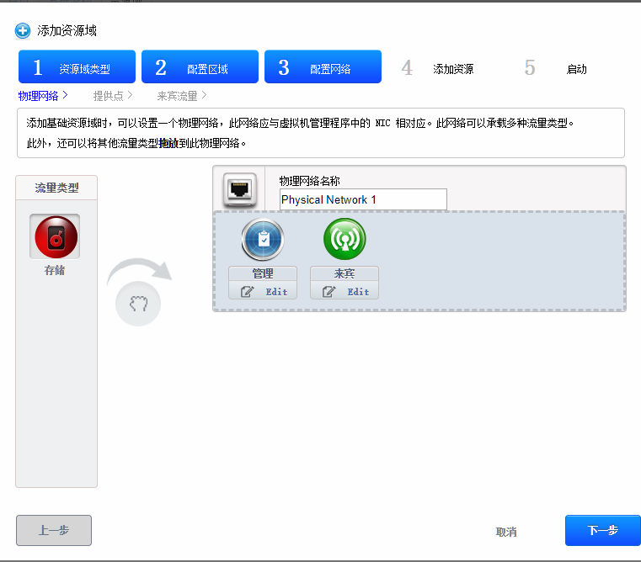The height and width of the screenshot is (562, 641).
Task: Click the 管理 traffic label
Action: click(x=263, y=273)
